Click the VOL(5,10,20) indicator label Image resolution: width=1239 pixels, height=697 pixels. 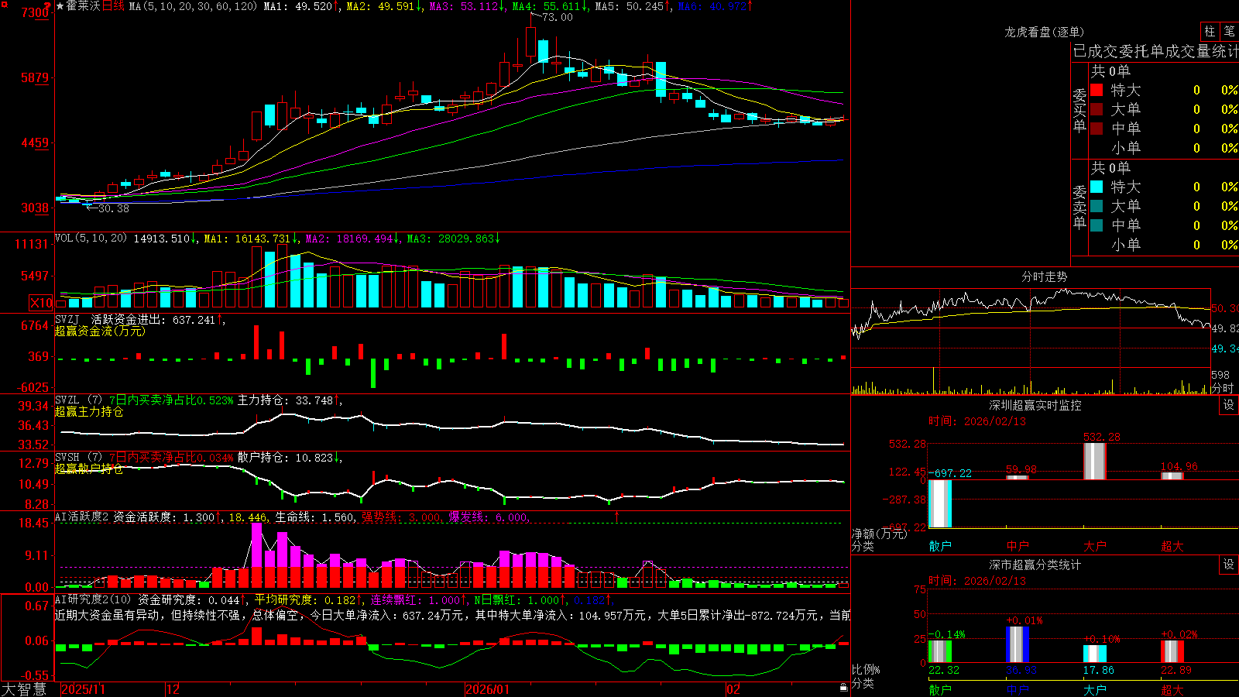pyautogui.click(x=91, y=239)
